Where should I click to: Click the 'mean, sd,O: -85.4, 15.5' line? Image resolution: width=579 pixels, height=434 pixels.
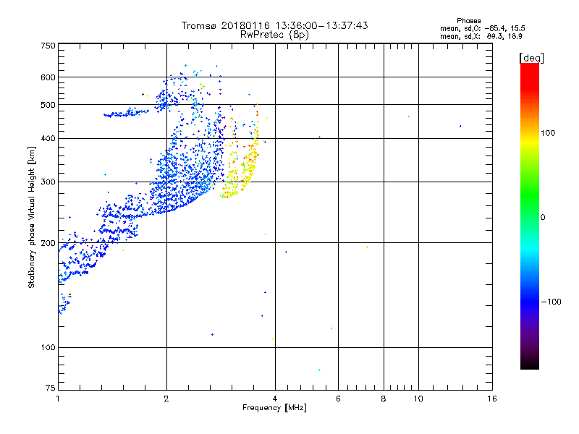483,28
